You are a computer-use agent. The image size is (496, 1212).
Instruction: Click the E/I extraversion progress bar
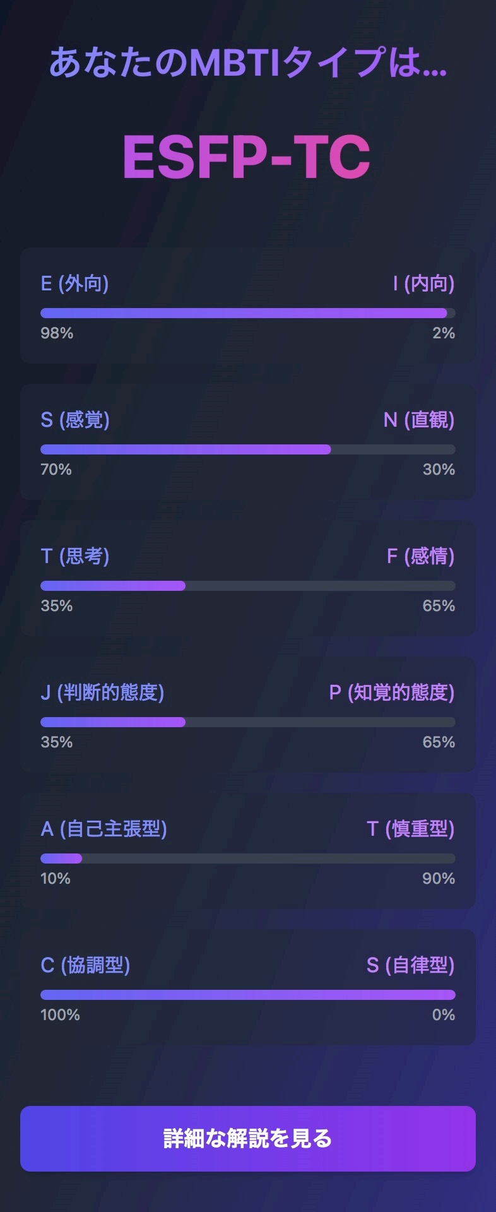247,313
